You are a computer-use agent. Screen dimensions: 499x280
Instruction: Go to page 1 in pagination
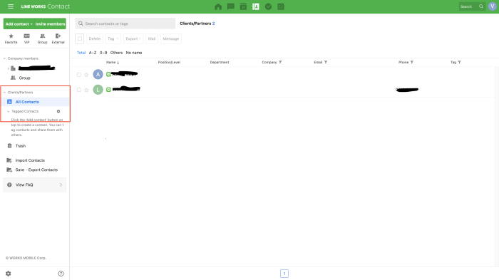point(284,274)
